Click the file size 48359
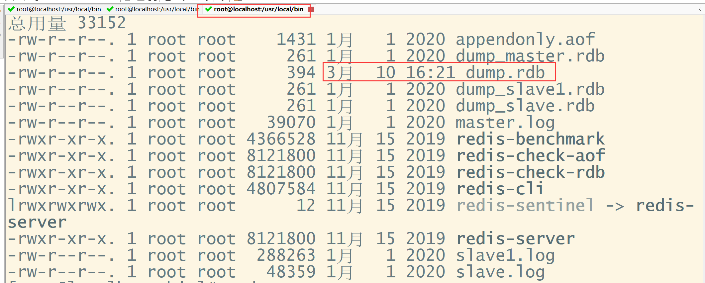 [x=291, y=272]
